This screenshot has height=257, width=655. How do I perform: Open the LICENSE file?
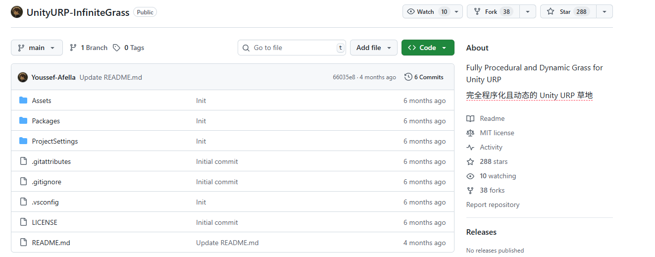45,222
